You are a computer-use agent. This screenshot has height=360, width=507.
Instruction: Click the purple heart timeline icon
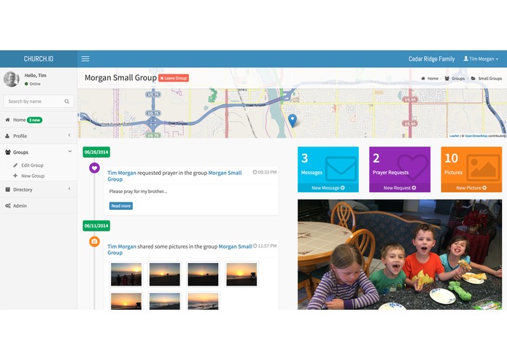[94, 168]
